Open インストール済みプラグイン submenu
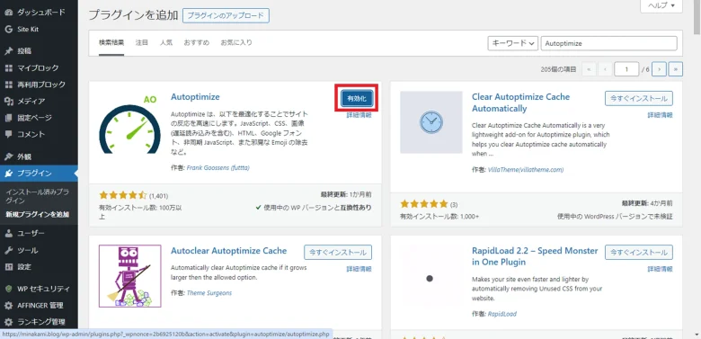 [x=38, y=196]
